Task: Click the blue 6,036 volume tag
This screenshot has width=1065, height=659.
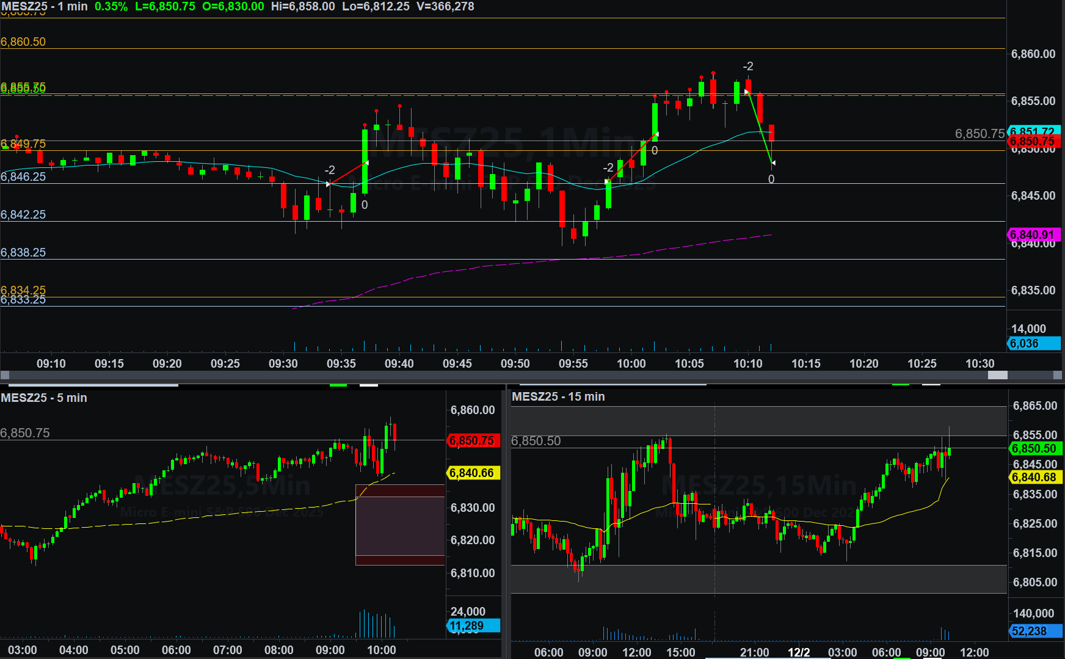Action: pos(1033,343)
